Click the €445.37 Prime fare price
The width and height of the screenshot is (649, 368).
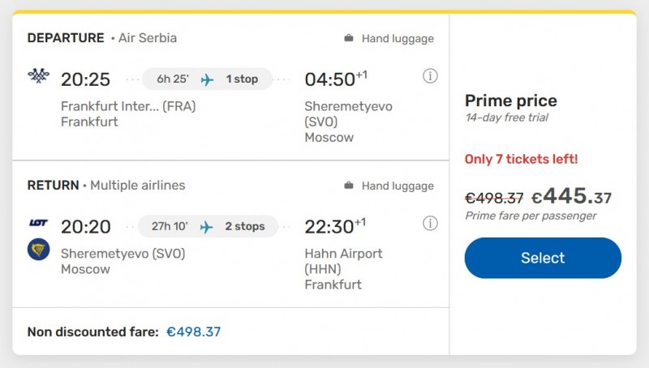571,197
